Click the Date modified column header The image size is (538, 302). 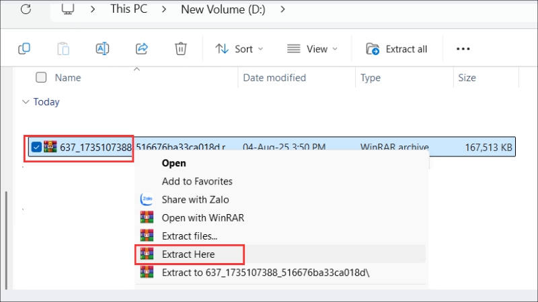274,78
